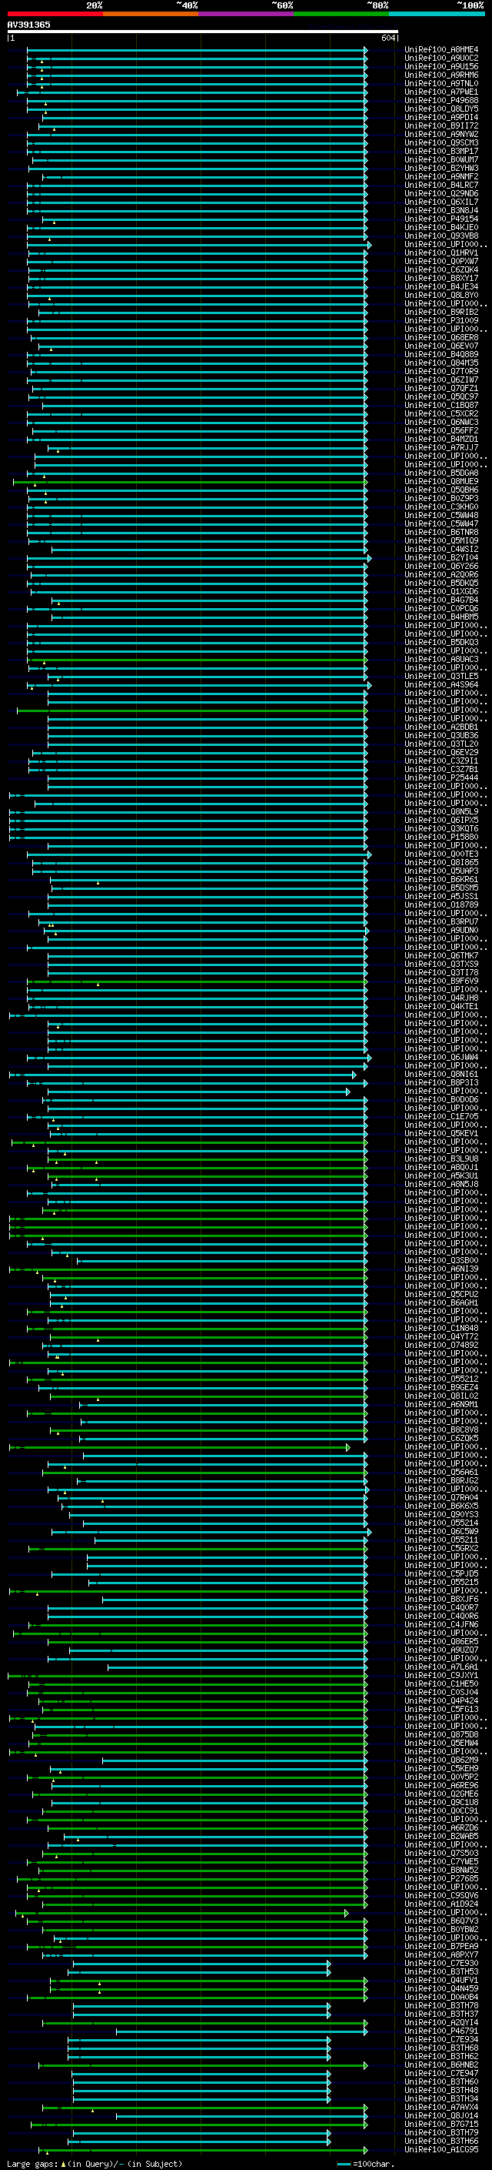Image resolution: width=492 pixels, height=2170 pixels.
Task: Open hit UniRef100_Q8J014
Action: tap(441, 2115)
